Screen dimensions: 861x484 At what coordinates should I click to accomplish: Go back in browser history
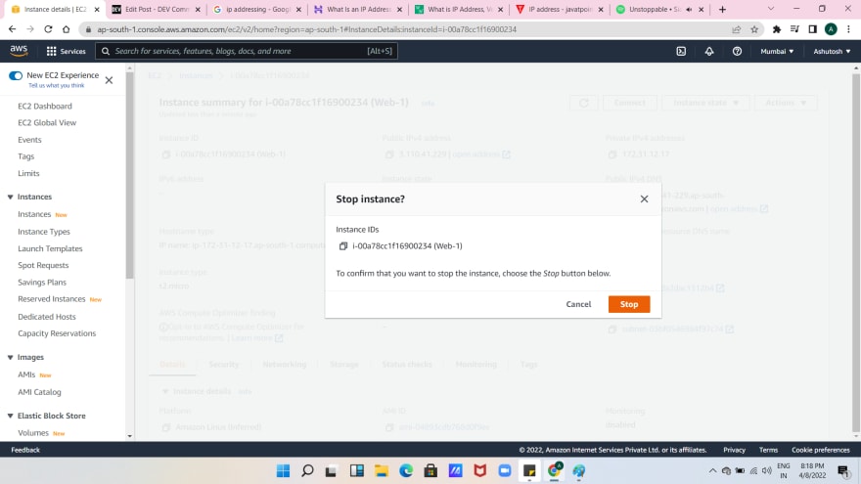click(12, 29)
